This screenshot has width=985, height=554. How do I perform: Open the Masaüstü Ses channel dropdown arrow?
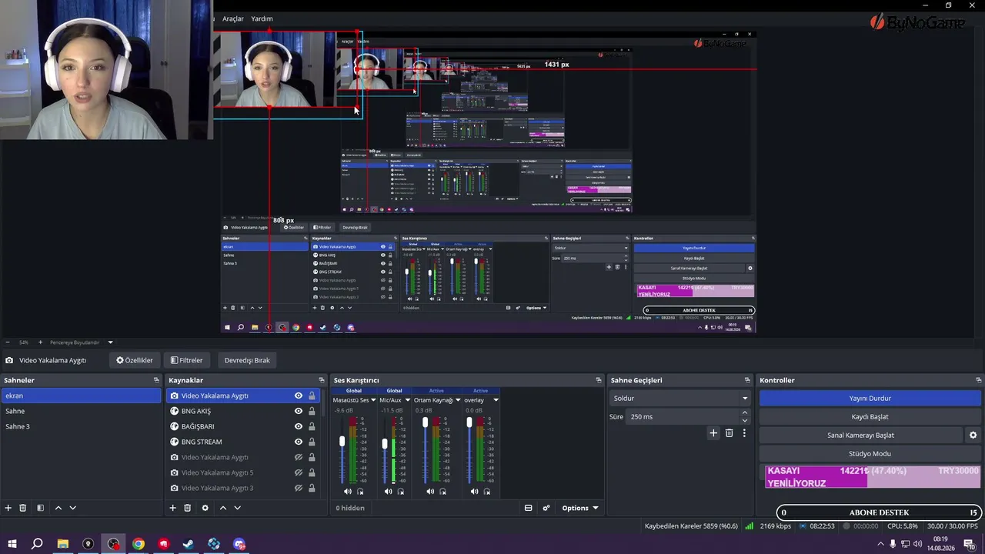tap(373, 400)
